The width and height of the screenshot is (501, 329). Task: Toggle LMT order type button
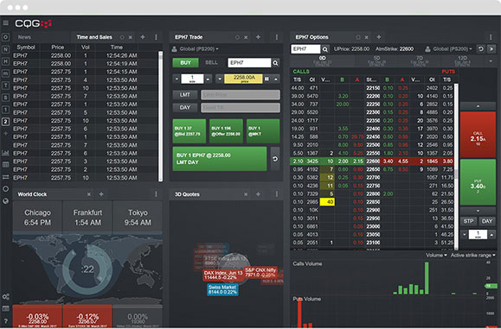(184, 95)
